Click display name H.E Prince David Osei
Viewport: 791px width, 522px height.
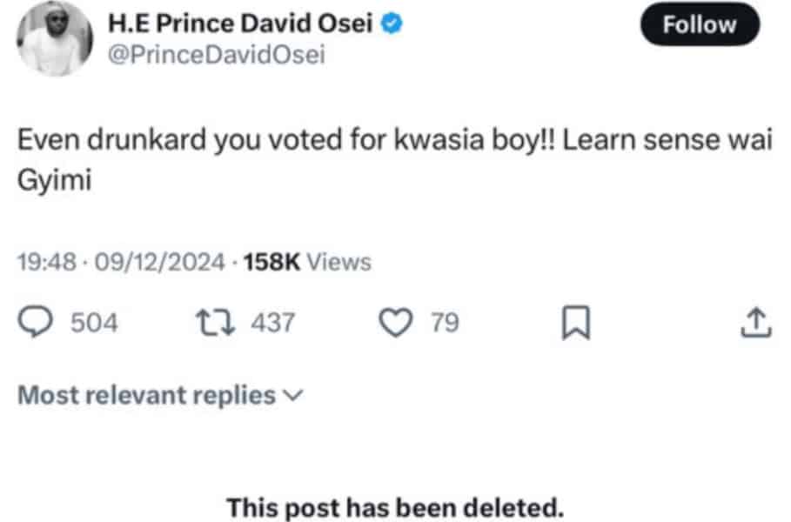[240, 24]
